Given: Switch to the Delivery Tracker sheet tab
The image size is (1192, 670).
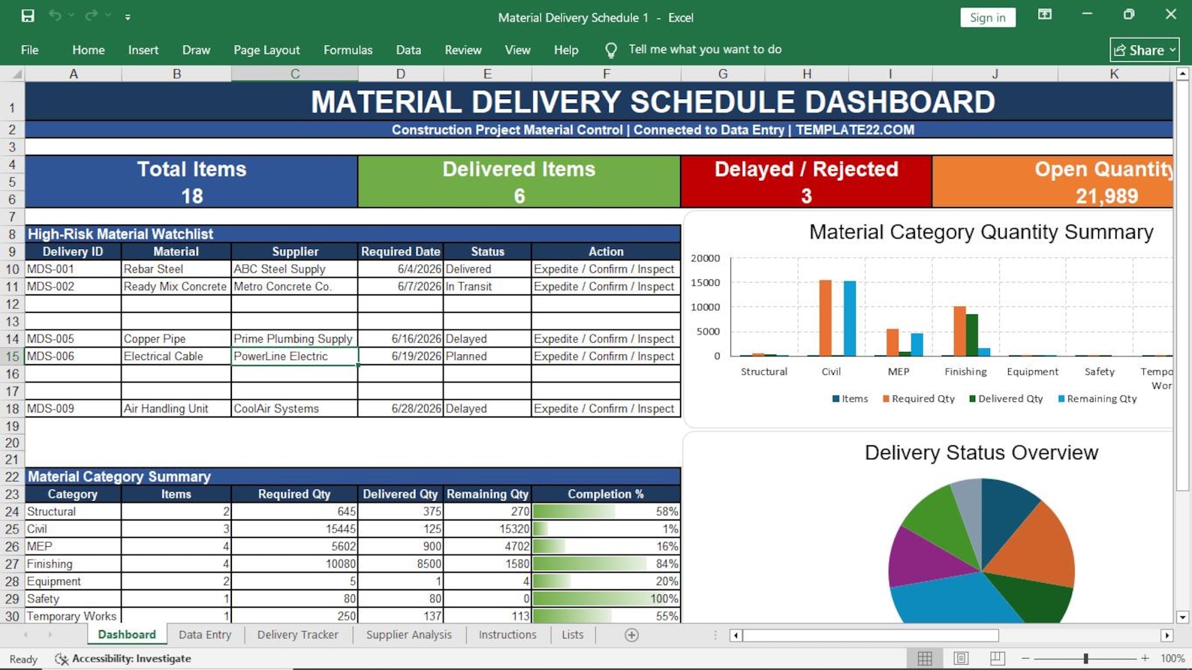Looking at the screenshot, I should 297,635.
